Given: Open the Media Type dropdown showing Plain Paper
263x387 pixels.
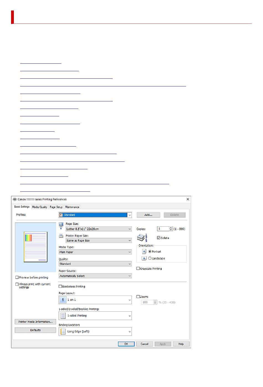Looking at the screenshot, I should tap(95, 252).
